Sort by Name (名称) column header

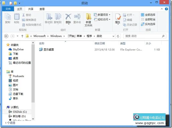(x=42, y=43)
